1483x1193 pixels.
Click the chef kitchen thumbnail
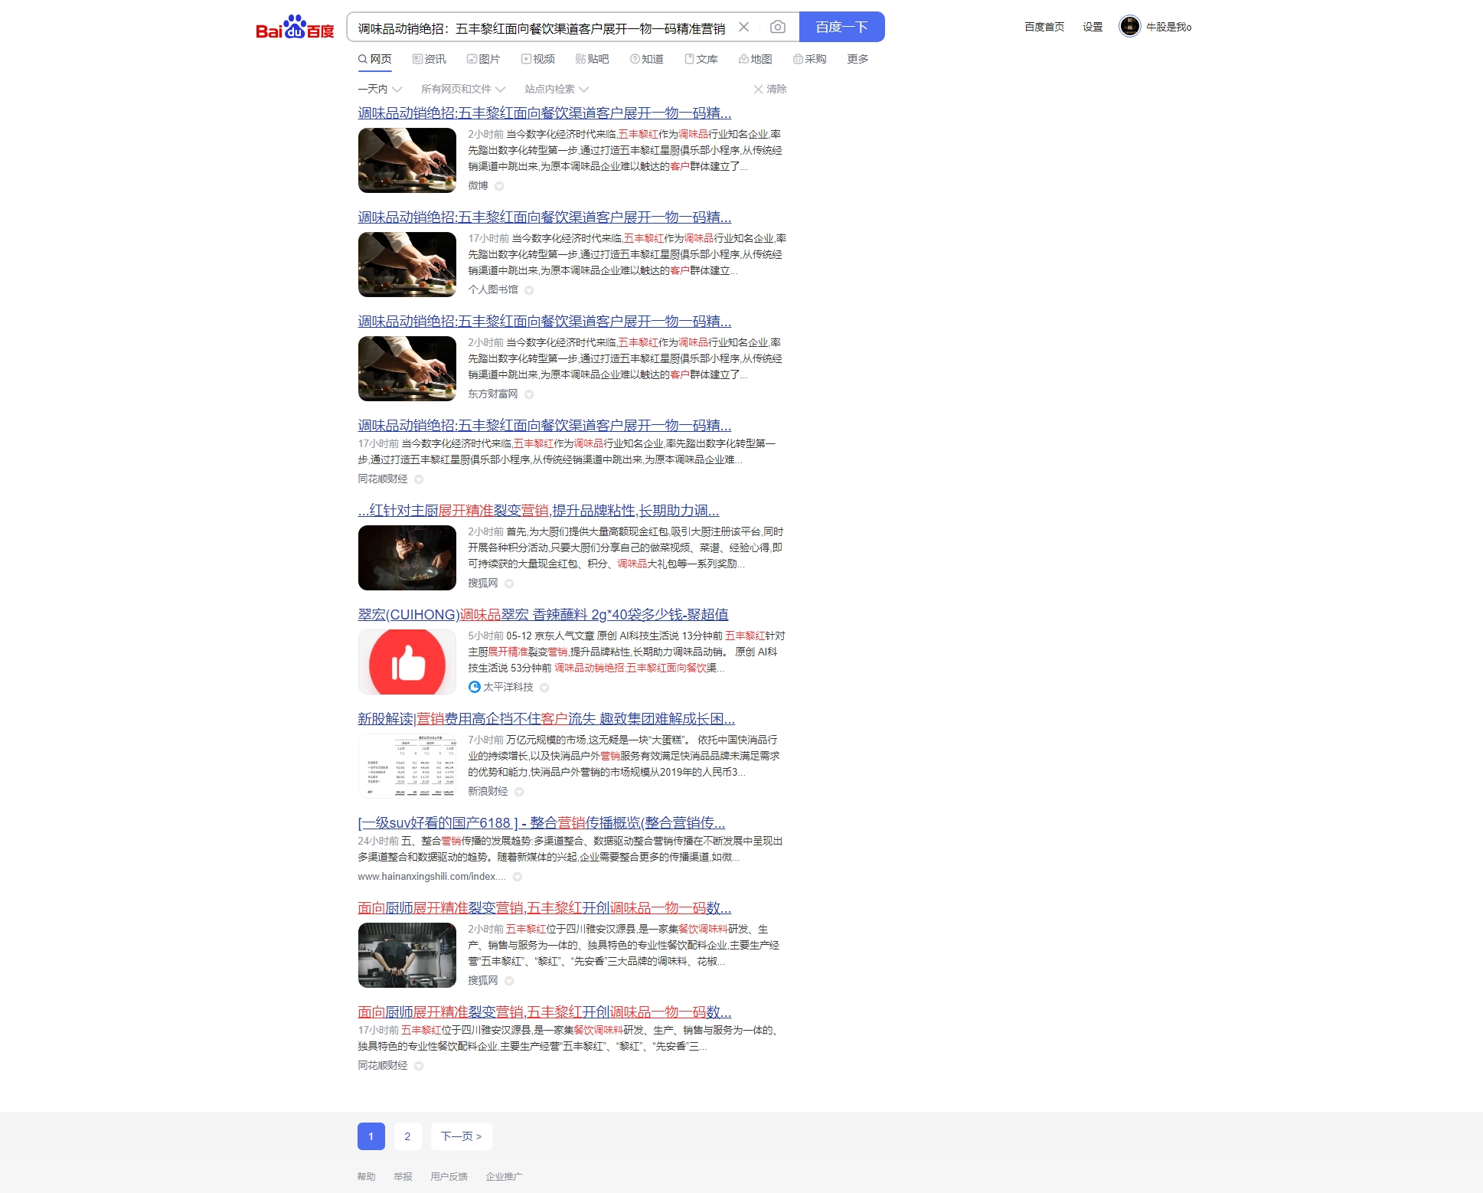click(x=407, y=955)
